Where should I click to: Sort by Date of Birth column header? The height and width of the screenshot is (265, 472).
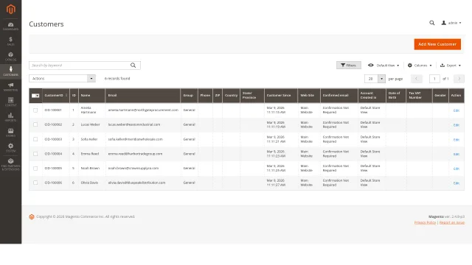coord(396,96)
